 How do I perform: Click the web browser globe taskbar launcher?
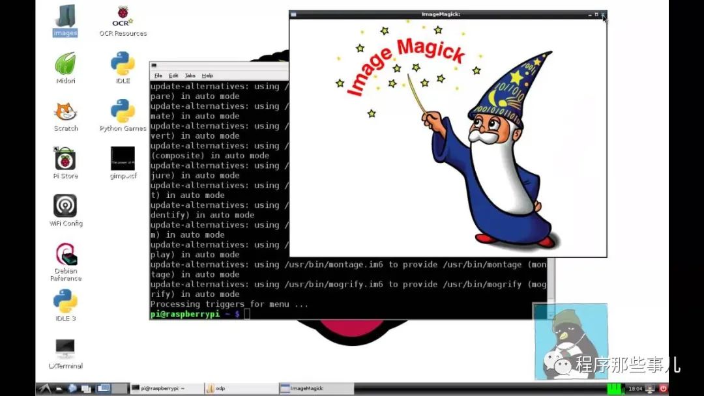[72, 388]
